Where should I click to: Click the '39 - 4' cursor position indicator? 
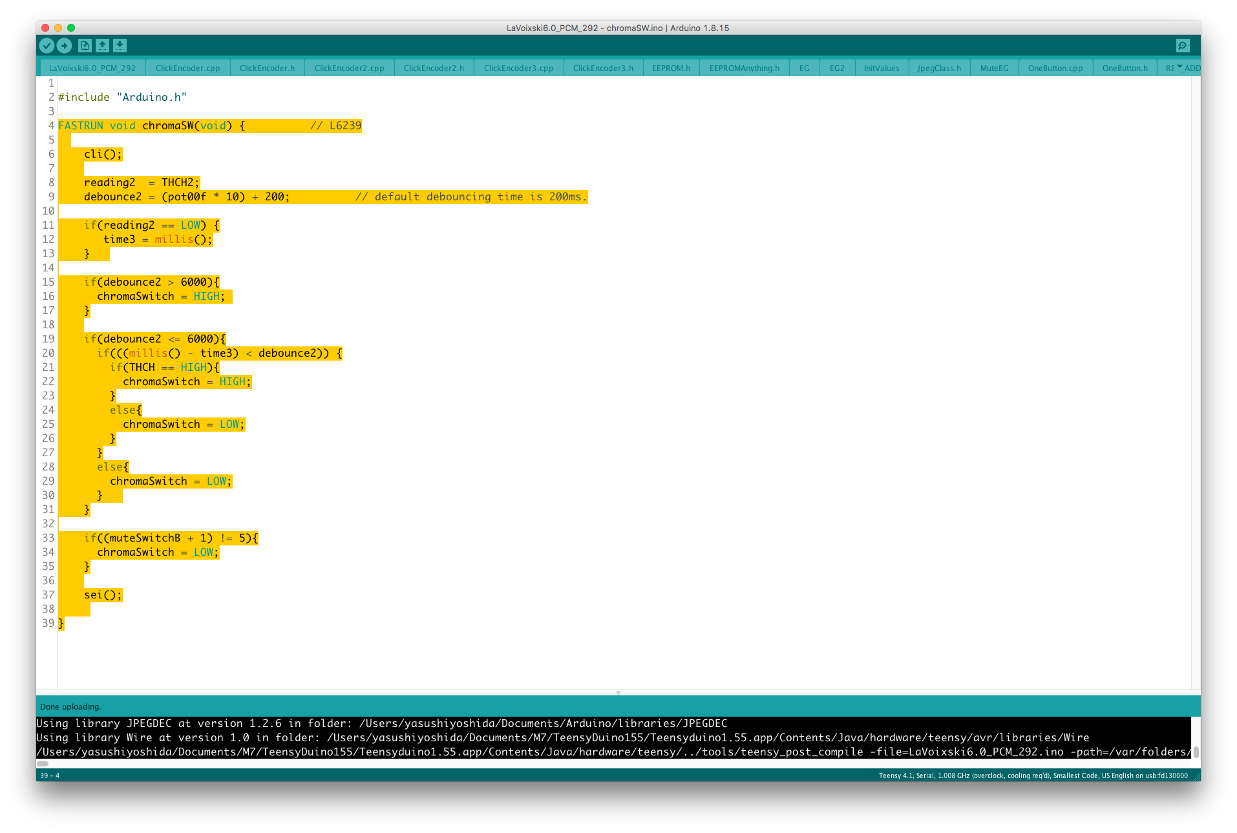[50, 775]
